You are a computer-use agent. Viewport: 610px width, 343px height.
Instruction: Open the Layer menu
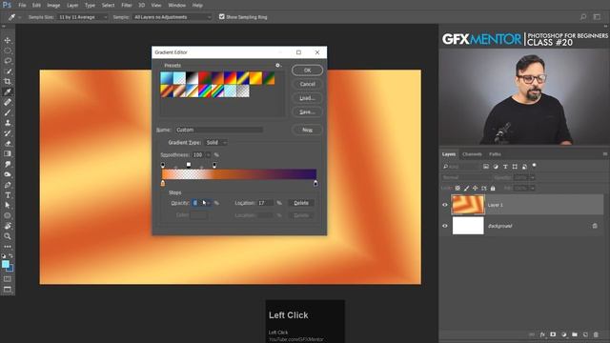pyautogui.click(x=72, y=6)
